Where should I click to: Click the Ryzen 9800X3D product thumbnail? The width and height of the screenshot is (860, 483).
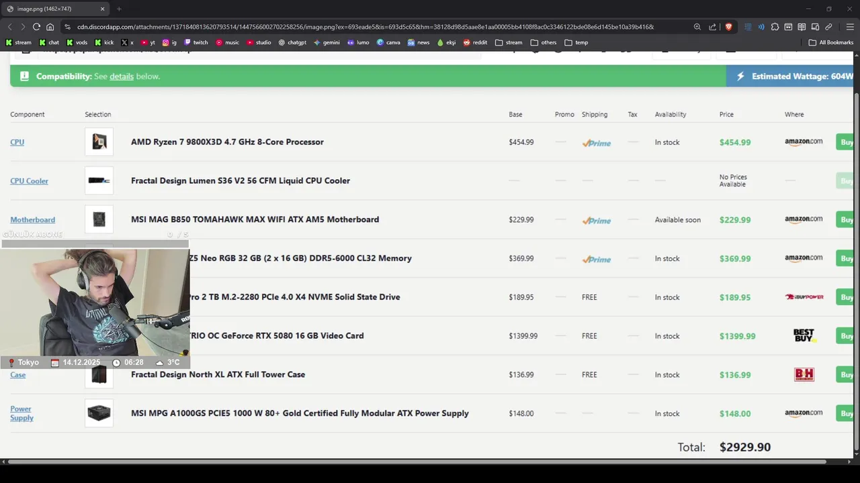(99, 142)
